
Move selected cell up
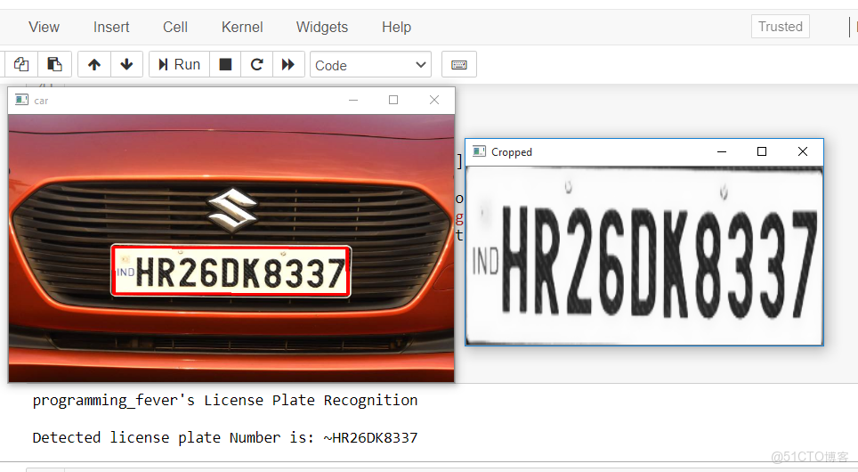click(94, 65)
